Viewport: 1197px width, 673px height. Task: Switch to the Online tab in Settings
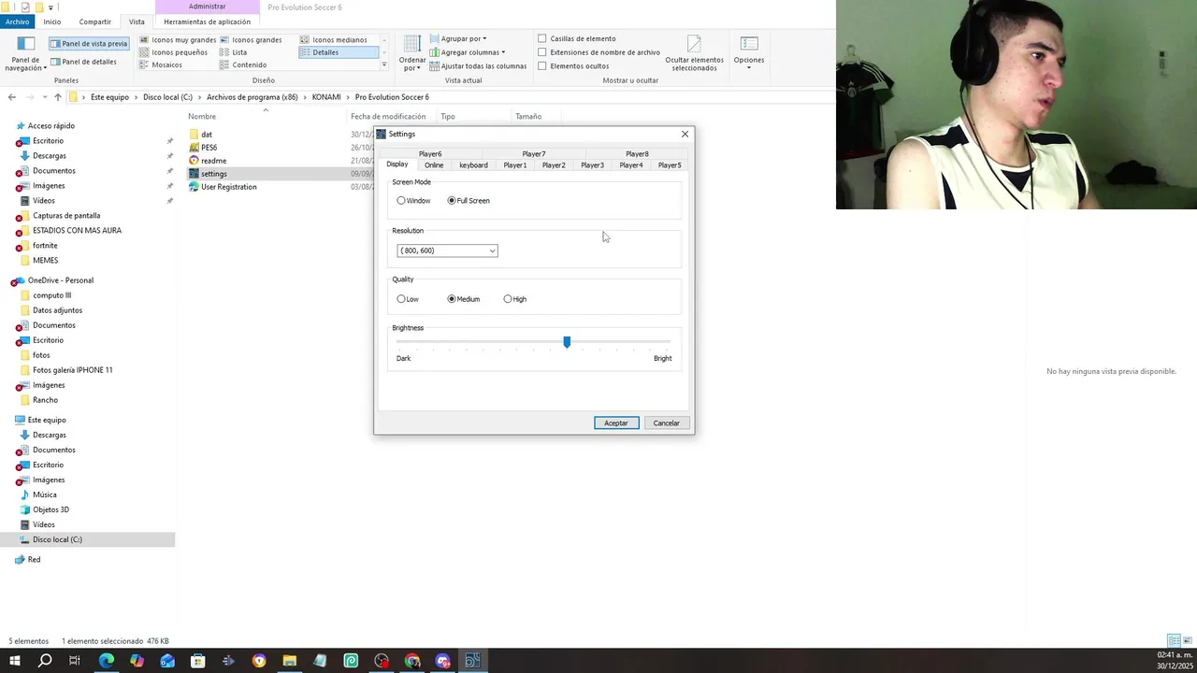tap(434, 165)
